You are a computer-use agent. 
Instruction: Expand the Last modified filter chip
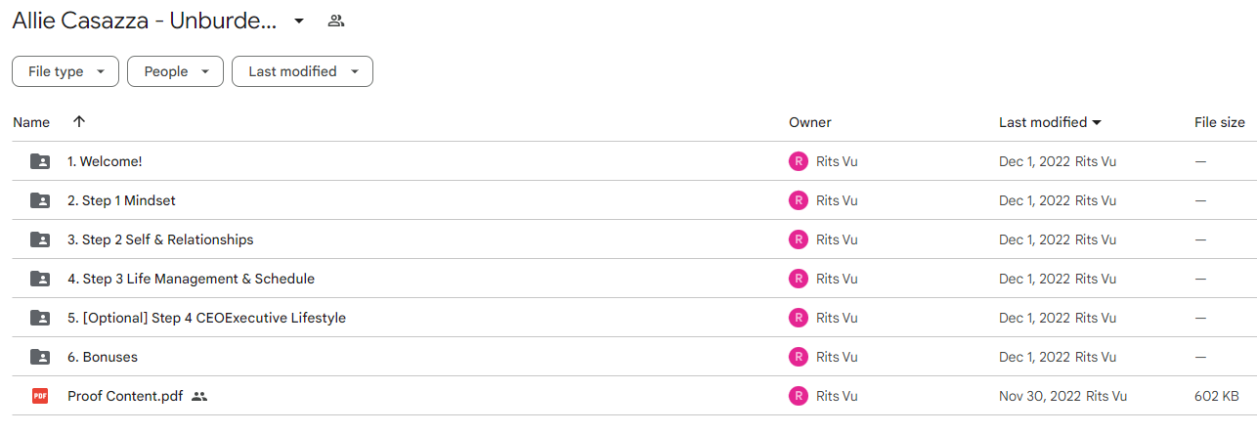click(x=302, y=71)
